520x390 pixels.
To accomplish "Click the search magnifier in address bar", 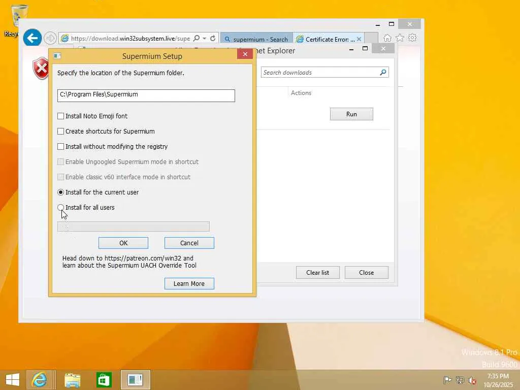I will click(197, 39).
